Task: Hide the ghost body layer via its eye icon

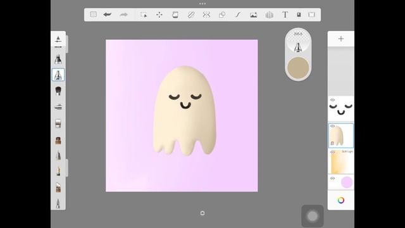Action: point(333,126)
